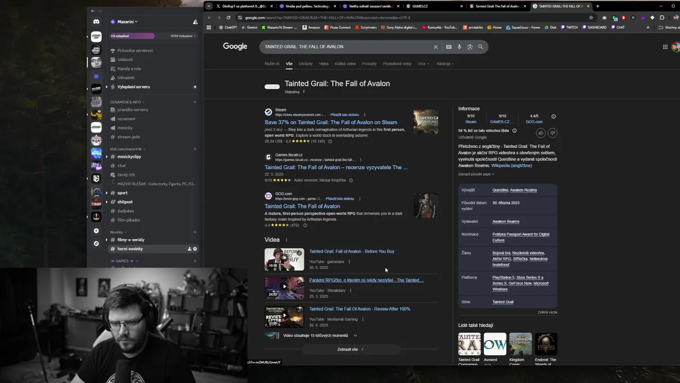
Task: Switch to the Netflix odhalil browser tab
Action: [370, 6]
